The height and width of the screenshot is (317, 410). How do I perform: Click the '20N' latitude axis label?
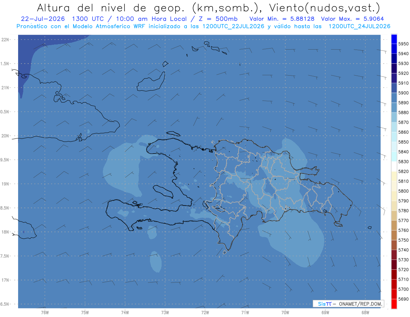5,136
